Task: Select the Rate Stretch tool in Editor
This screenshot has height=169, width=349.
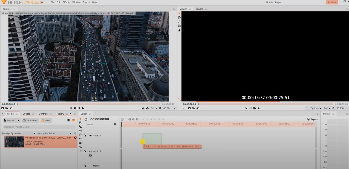Action: pos(80,147)
